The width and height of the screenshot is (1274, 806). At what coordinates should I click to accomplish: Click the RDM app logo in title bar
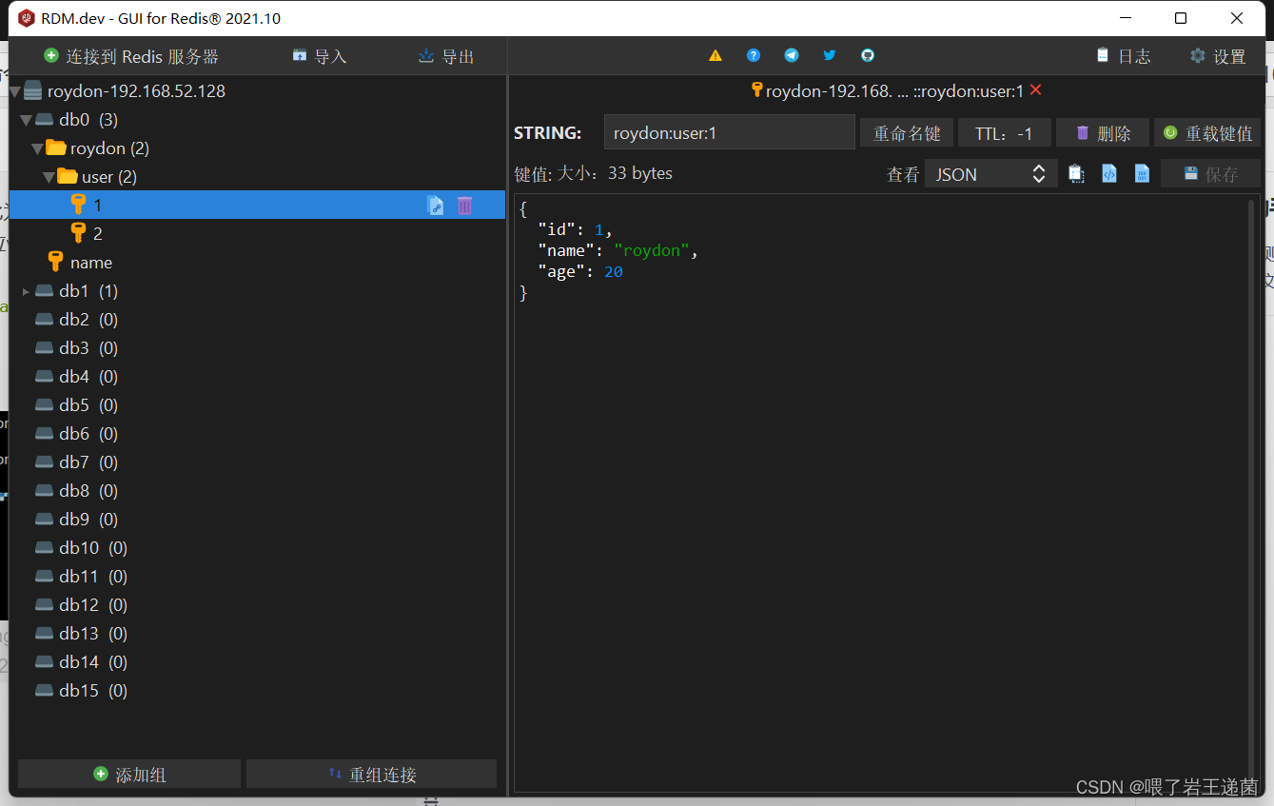[27, 18]
